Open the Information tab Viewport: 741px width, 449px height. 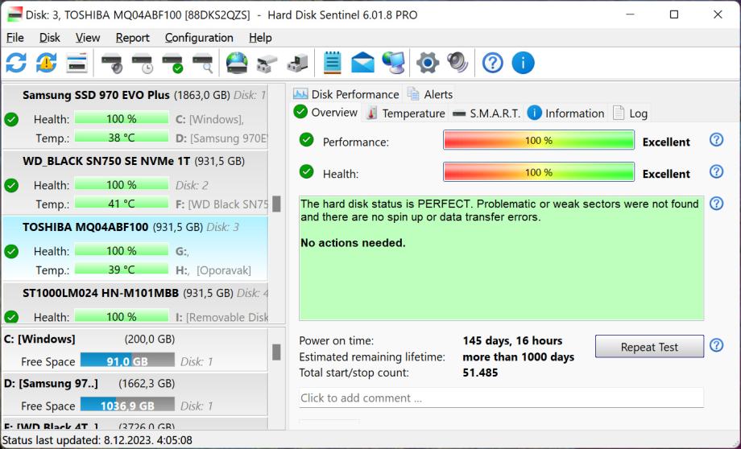point(565,113)
